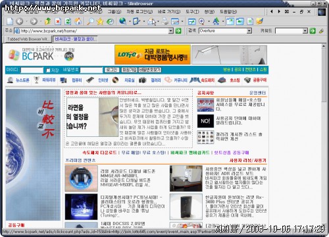The height and width of the screenshot is (237, 329).
Task: Stop loading with the red X icon
Action: pos(58,21)
